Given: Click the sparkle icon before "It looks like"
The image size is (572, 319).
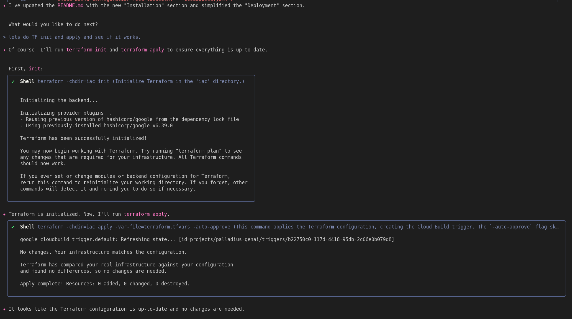Looking at the screenshot, I should pyautogui.click(x=4, y=309).
